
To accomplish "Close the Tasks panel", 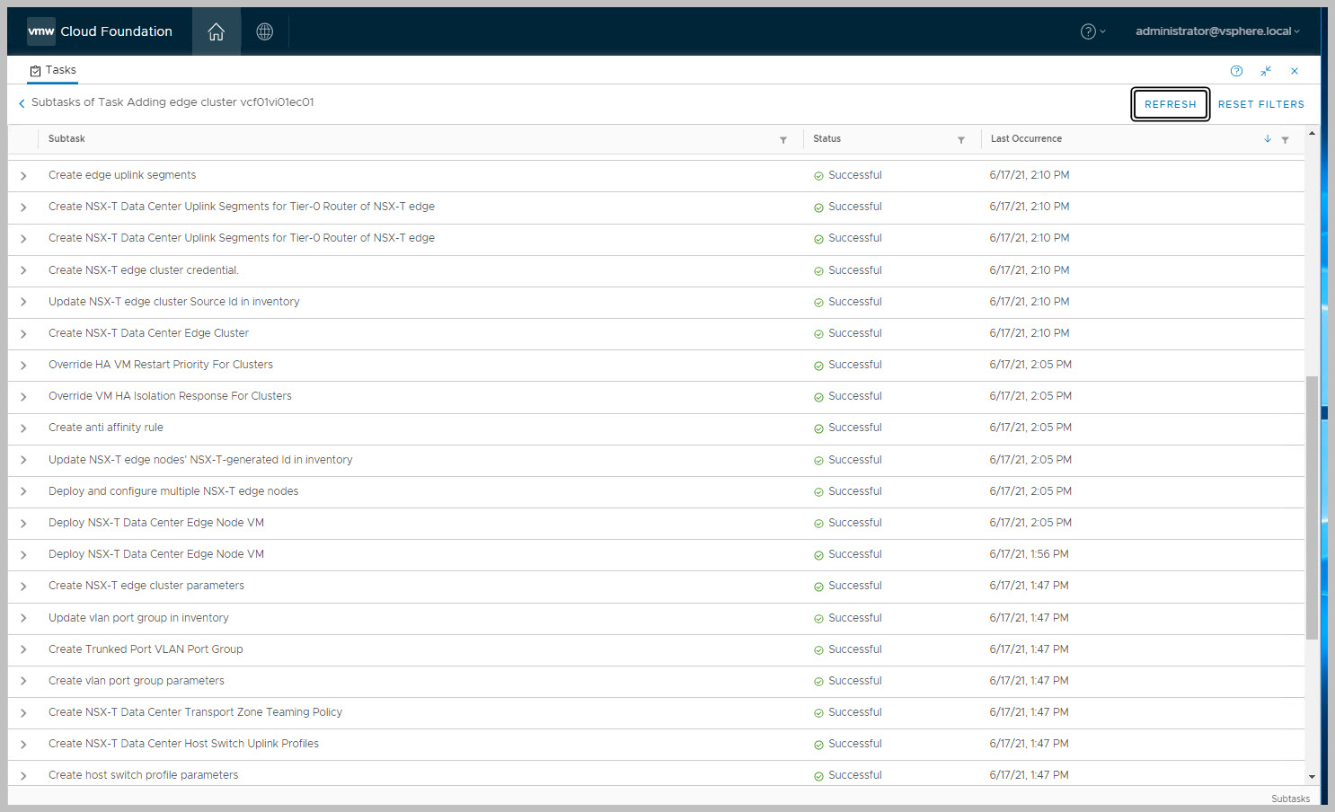I will (1295, 71).
